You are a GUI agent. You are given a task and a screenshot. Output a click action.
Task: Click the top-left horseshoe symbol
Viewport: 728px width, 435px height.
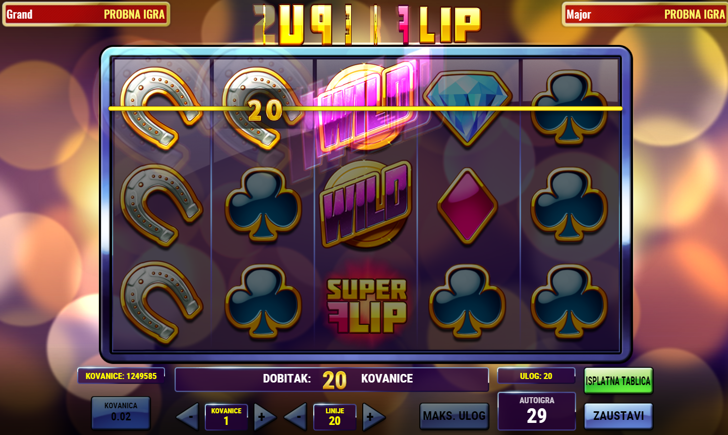point(161,107)
